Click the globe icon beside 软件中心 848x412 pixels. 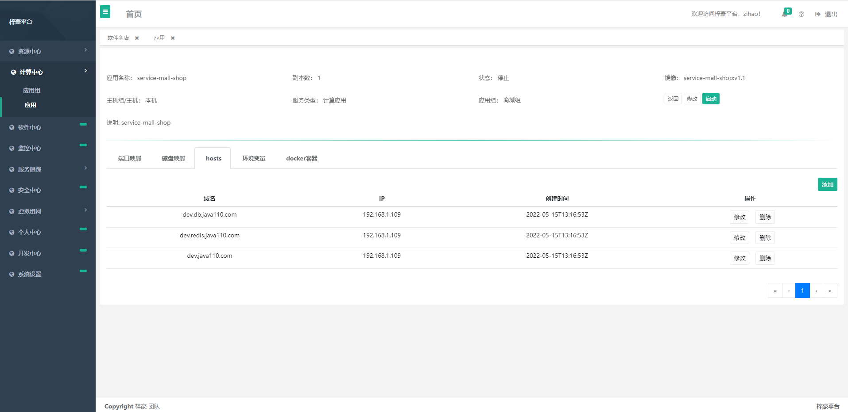[12, 127]
